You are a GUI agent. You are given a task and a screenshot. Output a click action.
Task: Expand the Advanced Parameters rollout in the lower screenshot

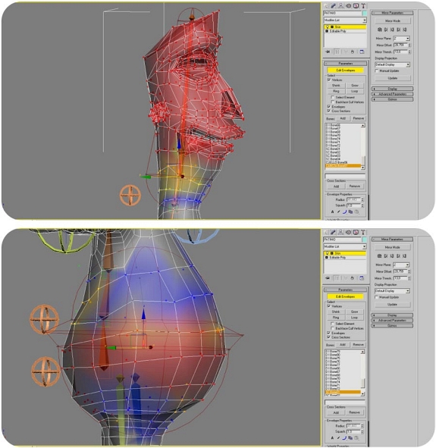(392, 321)
